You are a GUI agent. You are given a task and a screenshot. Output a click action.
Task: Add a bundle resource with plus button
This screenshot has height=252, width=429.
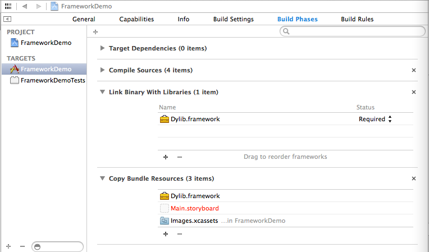tap(166, 234)
